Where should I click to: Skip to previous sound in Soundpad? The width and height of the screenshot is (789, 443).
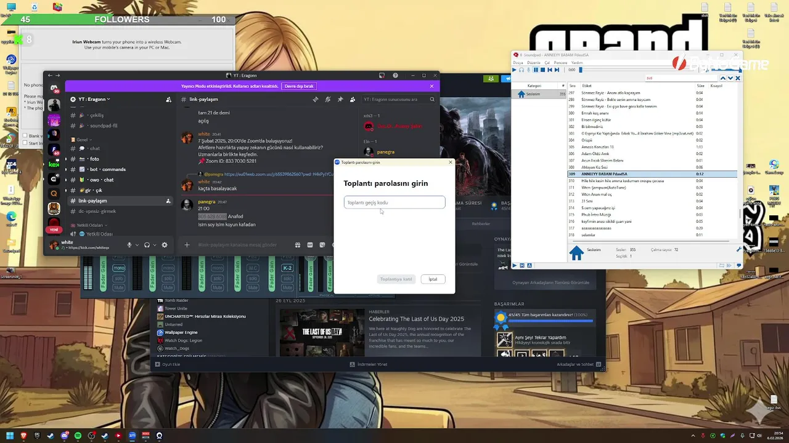click(x=550, y=70)
